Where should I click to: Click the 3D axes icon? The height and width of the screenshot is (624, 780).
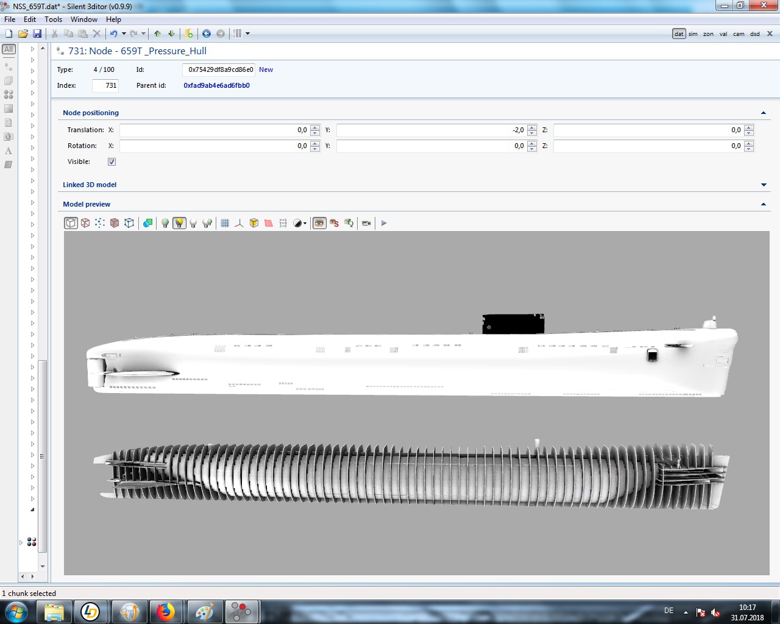[x=239, y=223]
